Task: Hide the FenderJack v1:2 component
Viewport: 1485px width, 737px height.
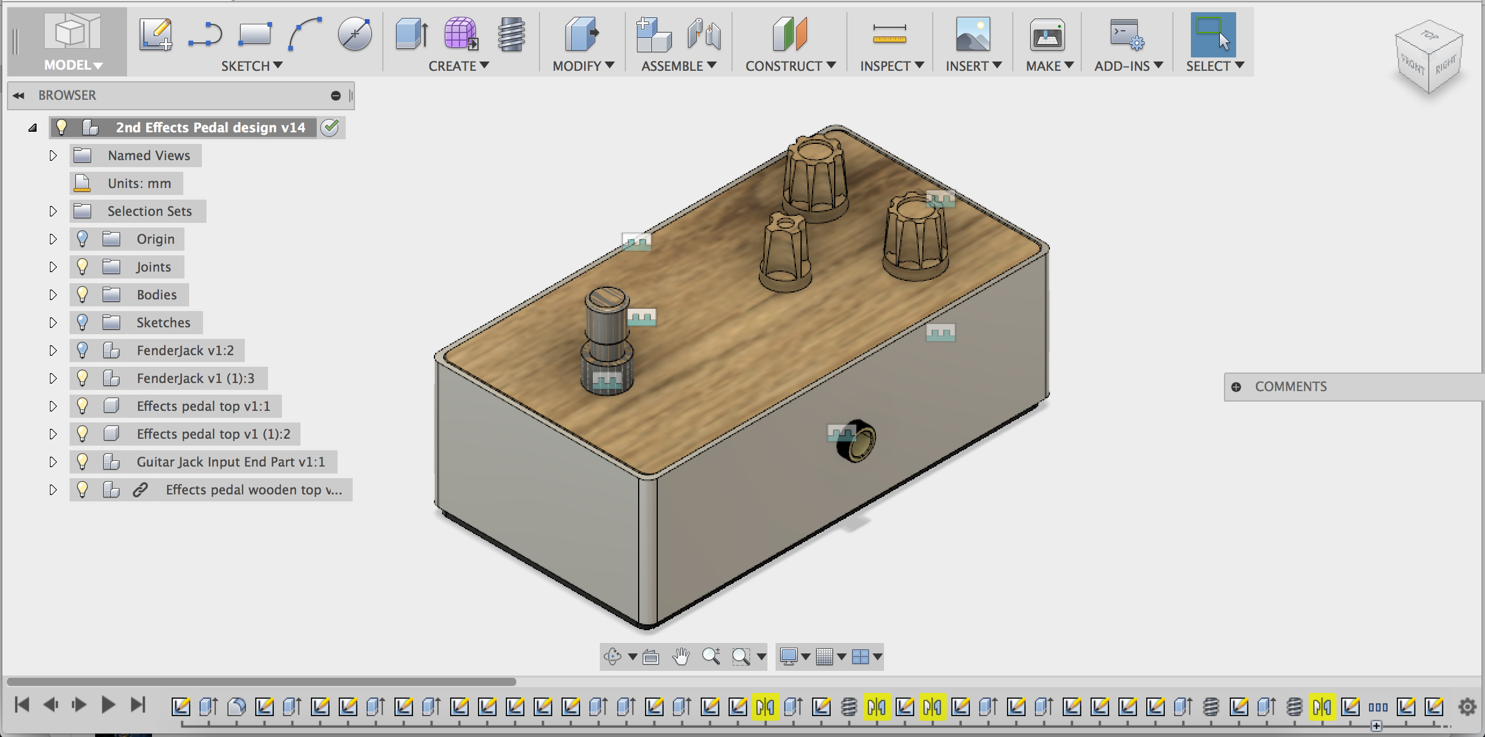Action: [x=82, y=350]
